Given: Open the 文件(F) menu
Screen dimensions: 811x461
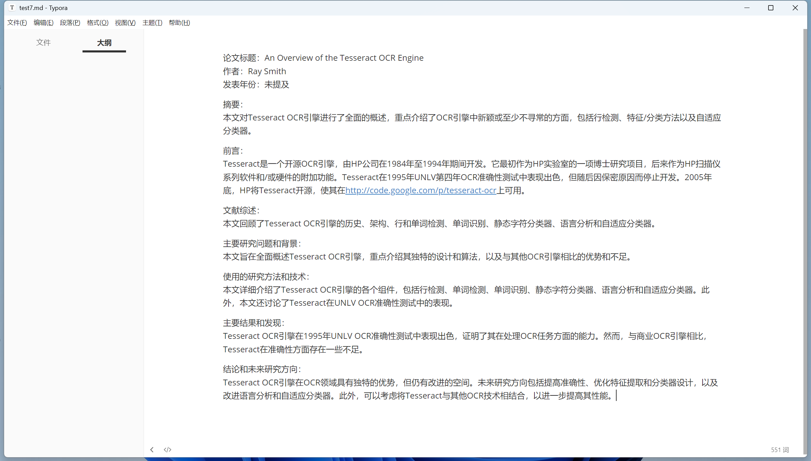Looking at the screenshot, I should [x=17, y=22].
